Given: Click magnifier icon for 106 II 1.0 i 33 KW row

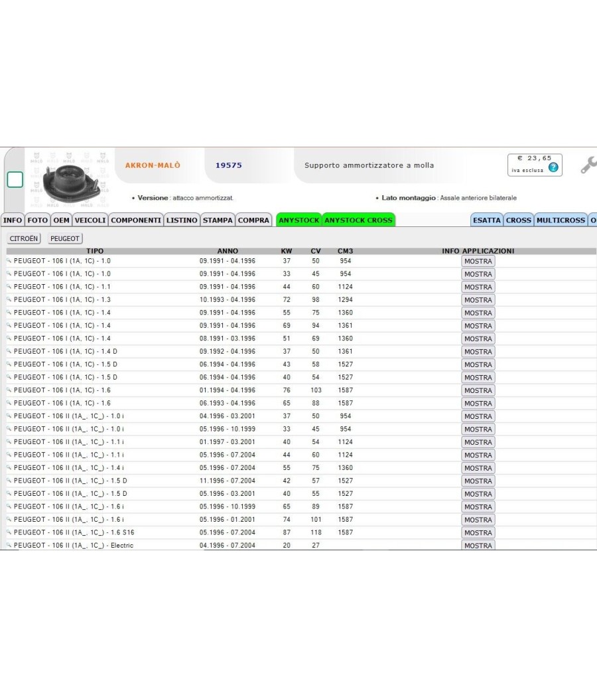Looking at the screenshot, I should [9, 429].
